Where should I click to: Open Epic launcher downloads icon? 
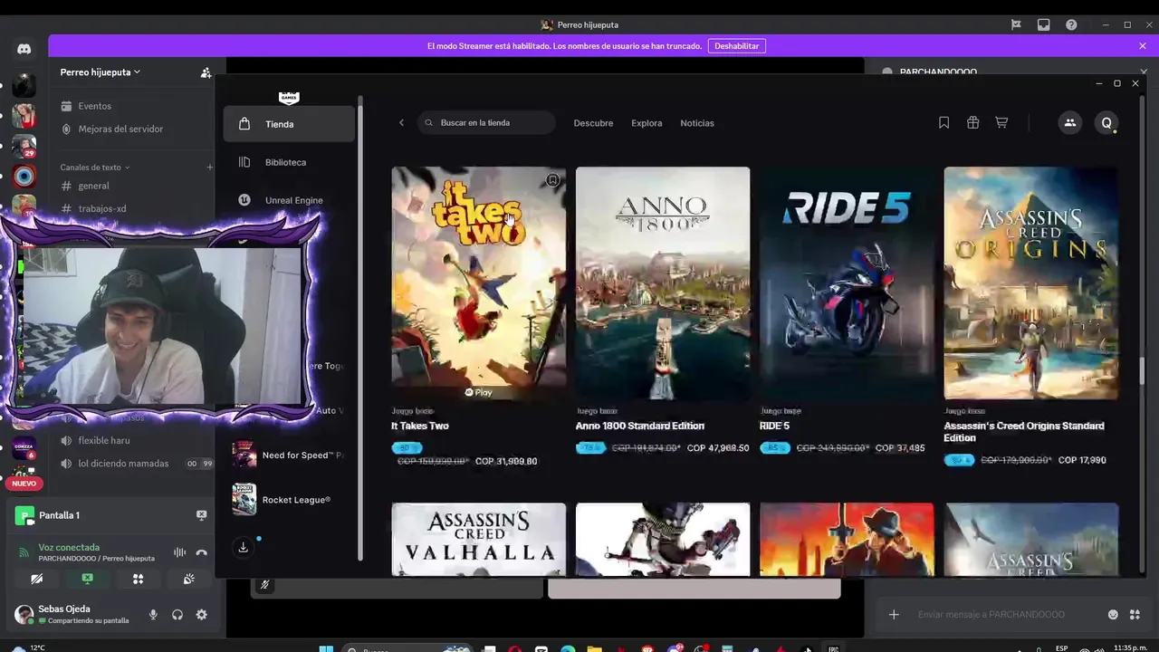coord(243,547)
